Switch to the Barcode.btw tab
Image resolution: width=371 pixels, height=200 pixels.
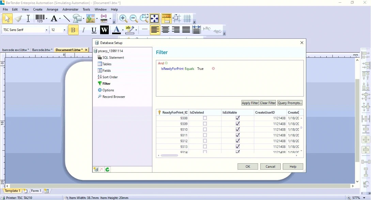click(x=42, y=50)
